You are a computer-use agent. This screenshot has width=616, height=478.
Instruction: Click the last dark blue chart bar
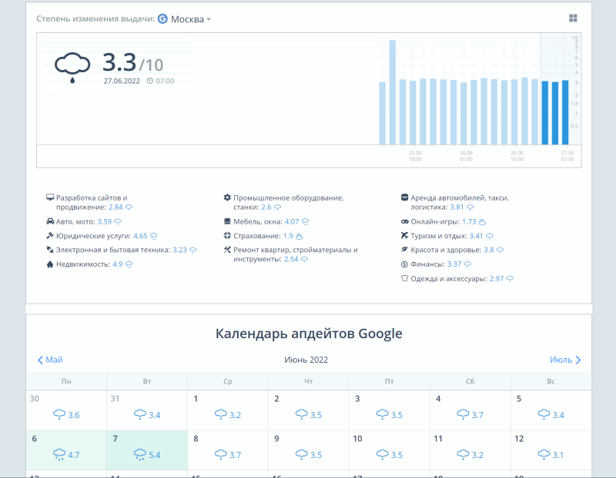(565, 111)
